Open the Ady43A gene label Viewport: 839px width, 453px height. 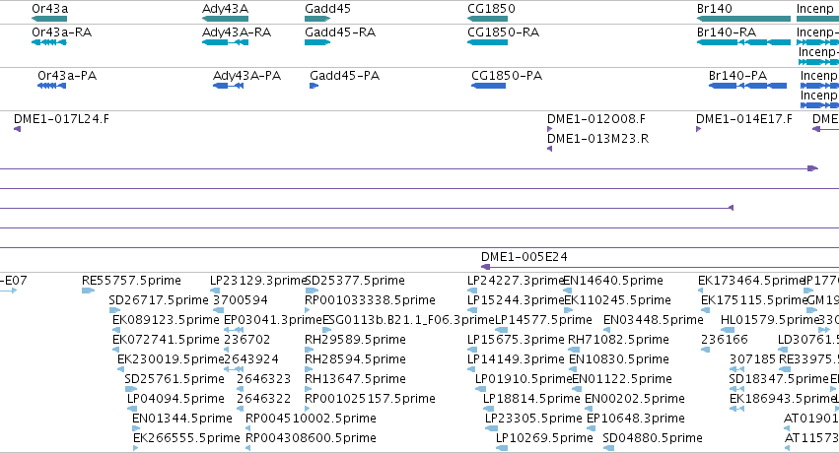(225, 9)
